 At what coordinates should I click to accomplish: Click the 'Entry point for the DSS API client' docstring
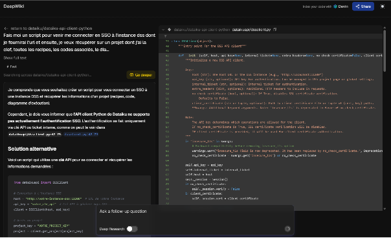[x=212, y=46]
